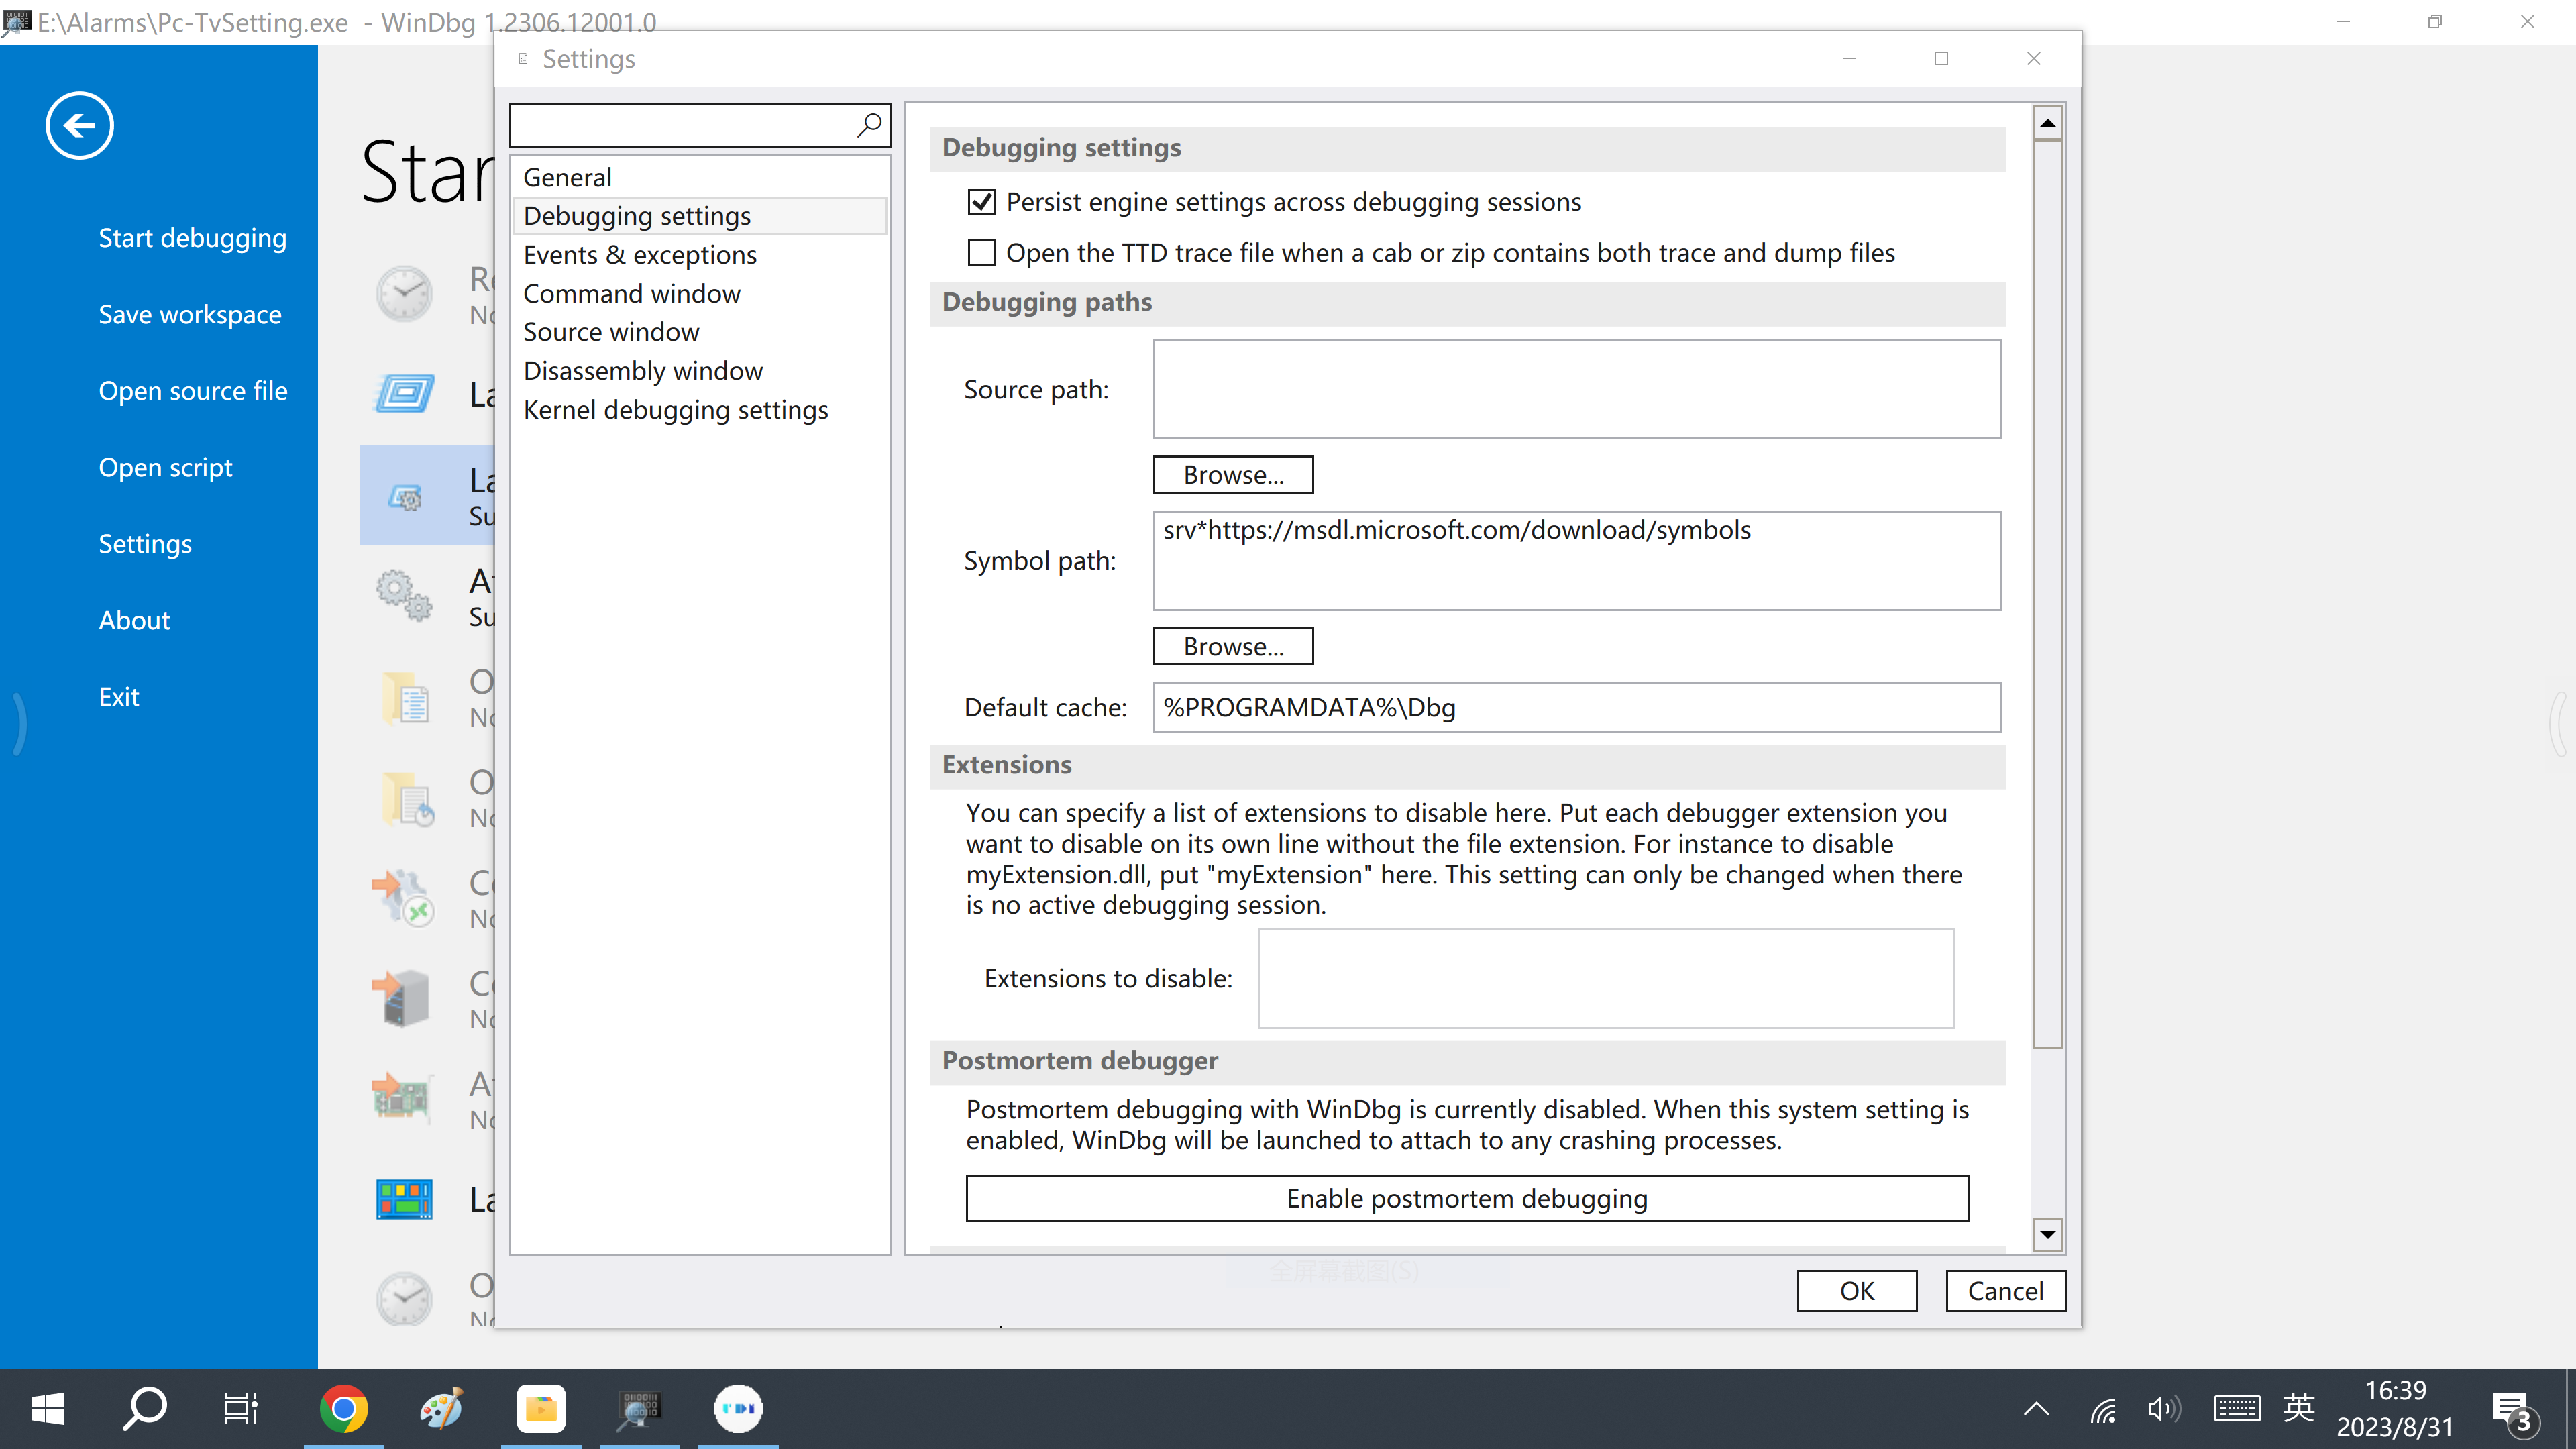Click the search magnifier in the settings search box

point(869,125)
